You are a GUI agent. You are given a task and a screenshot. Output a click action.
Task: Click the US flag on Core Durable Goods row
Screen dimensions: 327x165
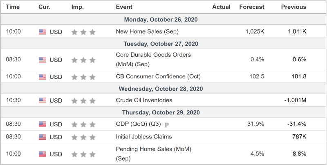(43, 60)
